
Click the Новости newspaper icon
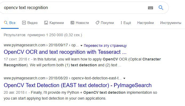point(72,23)
